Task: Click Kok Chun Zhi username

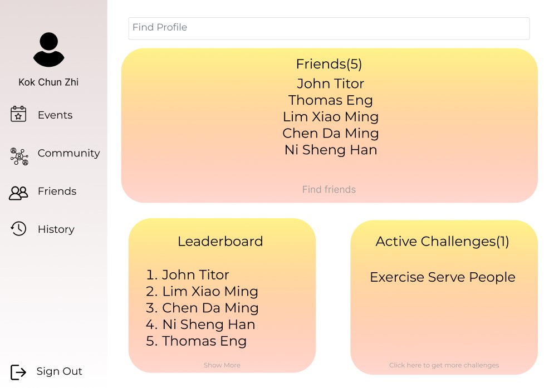Action: pyautogui.click(x=48, y=82)
